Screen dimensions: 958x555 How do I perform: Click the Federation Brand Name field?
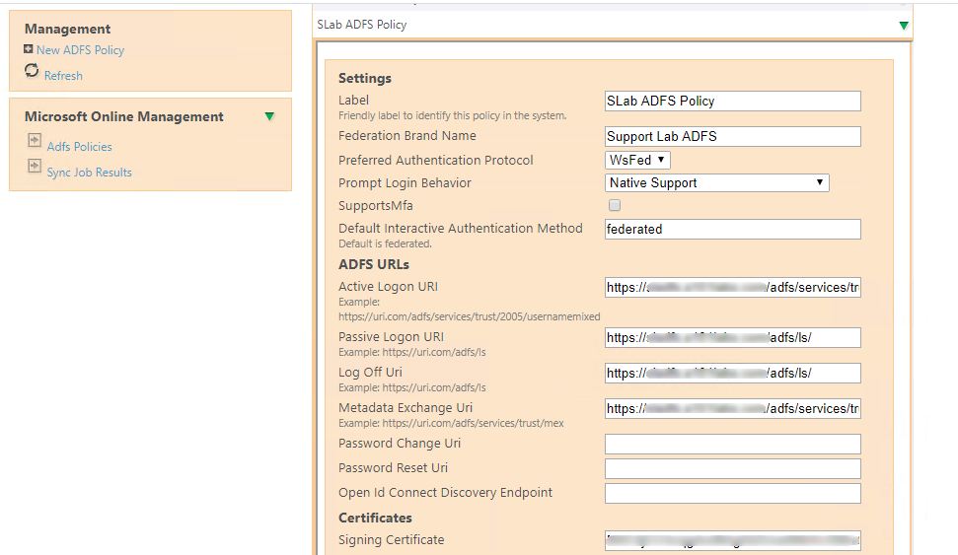[x=732, y=136]
